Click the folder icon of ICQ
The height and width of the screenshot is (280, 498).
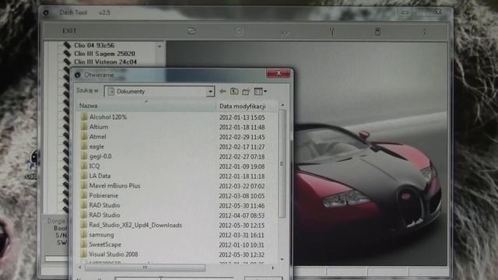point(84,166)
